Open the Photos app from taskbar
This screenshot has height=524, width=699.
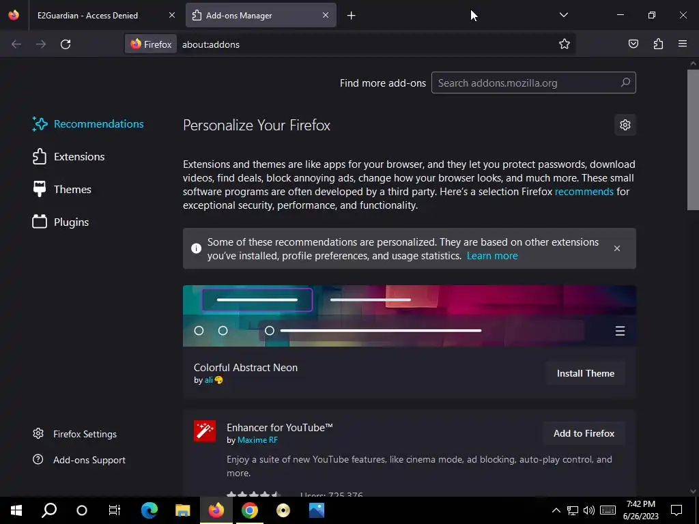317,510
